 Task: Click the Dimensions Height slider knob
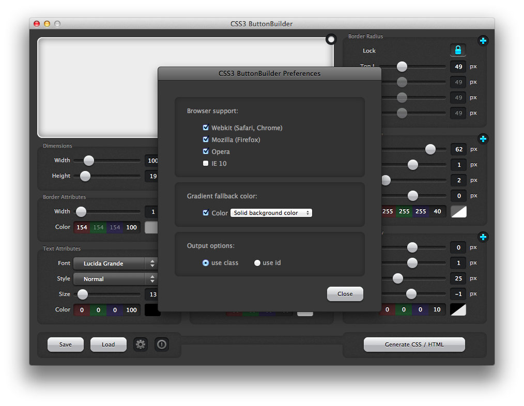[85, 176]
